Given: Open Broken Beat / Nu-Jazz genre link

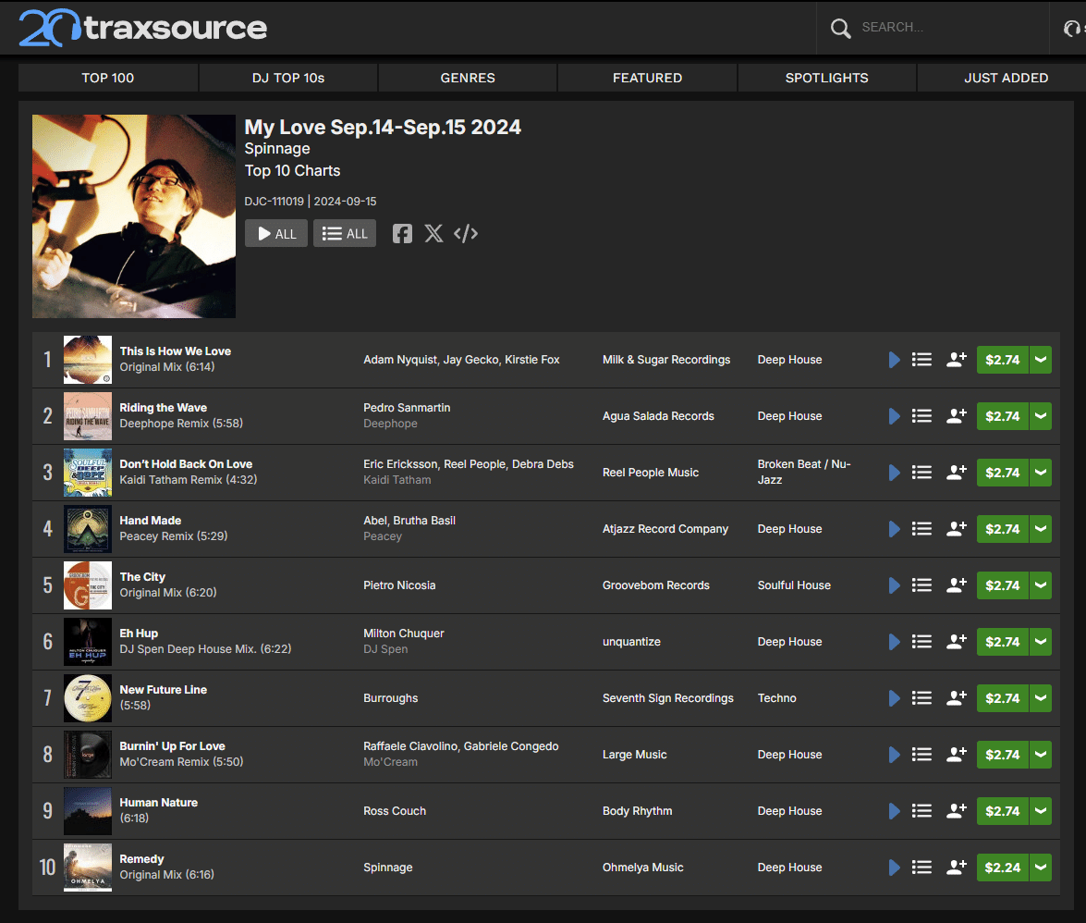Looking at the screenshot, I should (804, 472).
